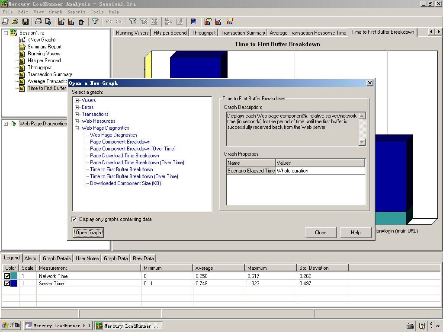443x332 pixels.
Task: Click the Delete Graph toolbar icon
Action: coord(71,22)
